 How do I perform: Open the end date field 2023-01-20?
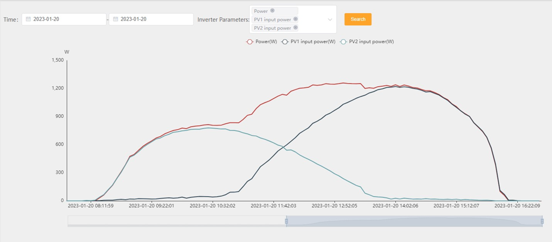(x=151, y=19)
